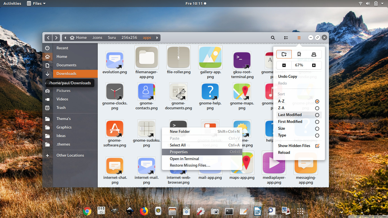Open the Ideas bookmark folder
This screenshot has width=388, height=218.
(70, 136)
